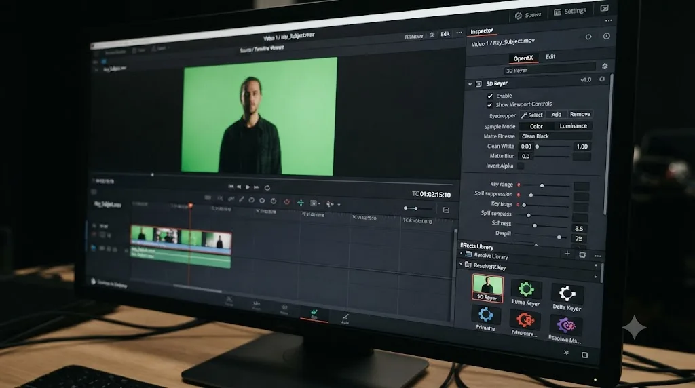
Task: Jump to the first frame with skip-back button
Action: [x=231, y=187]
